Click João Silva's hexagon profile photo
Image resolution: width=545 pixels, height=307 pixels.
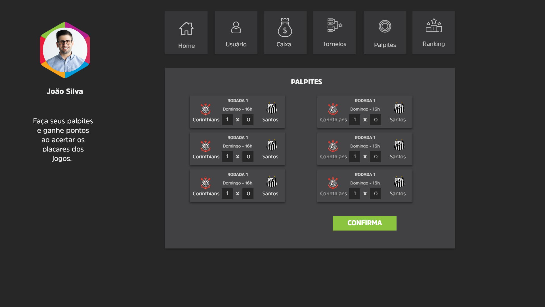tap(65, 50)
